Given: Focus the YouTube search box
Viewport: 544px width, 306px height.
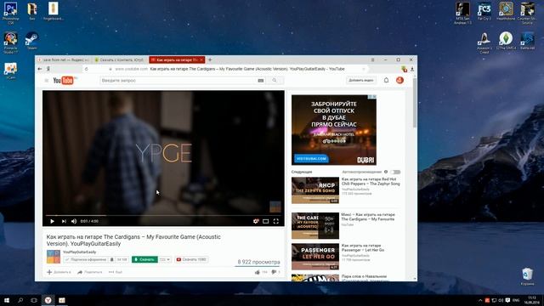Looking at the screenshot, I should tap(178, 81).
